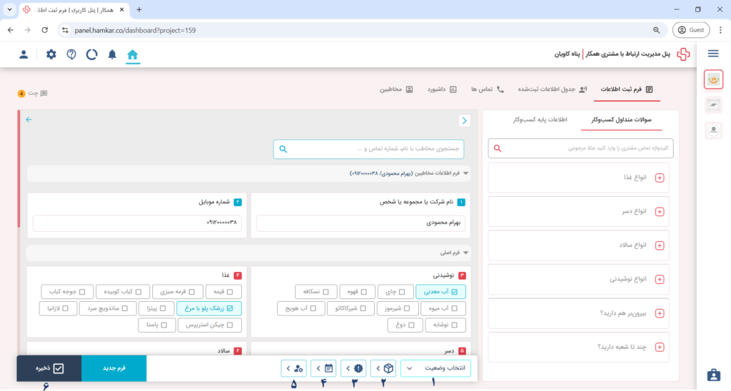
Task: Check the دوغ checkbox
Action: click(410, 325)
